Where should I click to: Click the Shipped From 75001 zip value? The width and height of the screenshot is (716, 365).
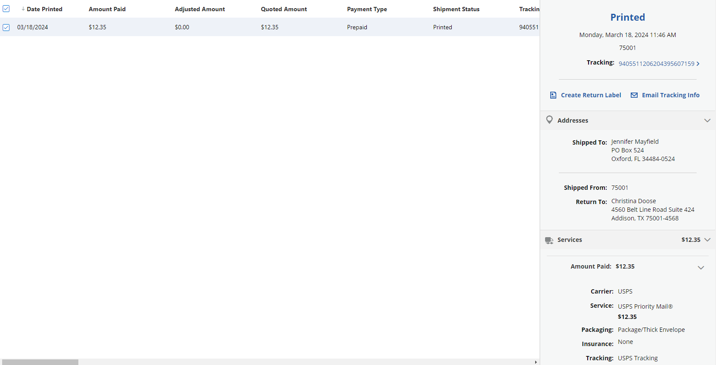click(620, 188)
